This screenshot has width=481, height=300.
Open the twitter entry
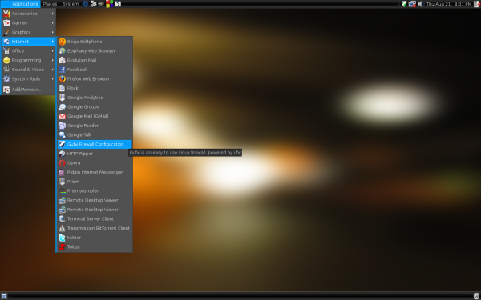pos(95,238)
